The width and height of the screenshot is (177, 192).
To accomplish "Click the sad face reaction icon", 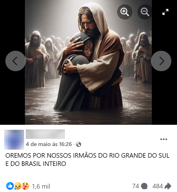I will click(18, 186).
